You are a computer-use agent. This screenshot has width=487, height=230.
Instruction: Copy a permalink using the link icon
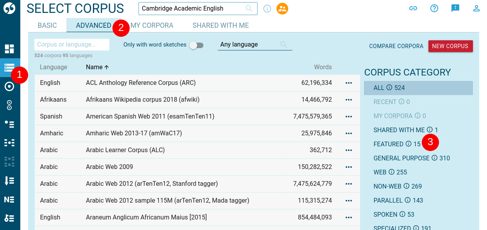(x=413, y=8)
